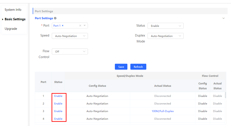Clear all selected ports in Port field
This screenshot has width=231, height=126.
80,26
